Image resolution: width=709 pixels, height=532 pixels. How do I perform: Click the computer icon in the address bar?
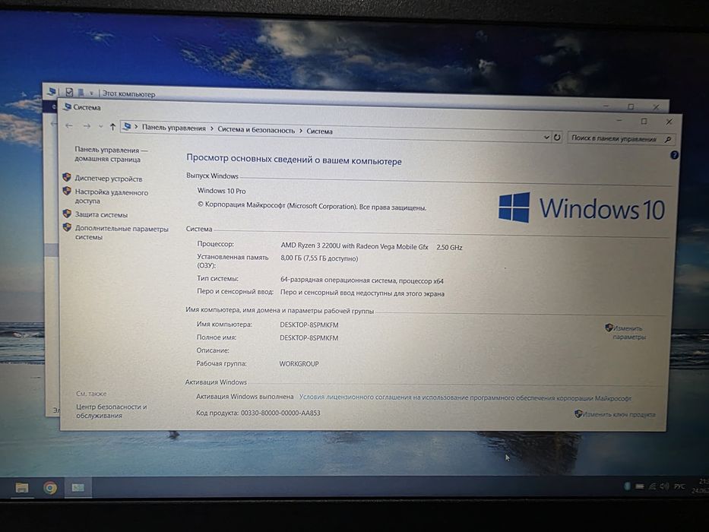[127, 127]
